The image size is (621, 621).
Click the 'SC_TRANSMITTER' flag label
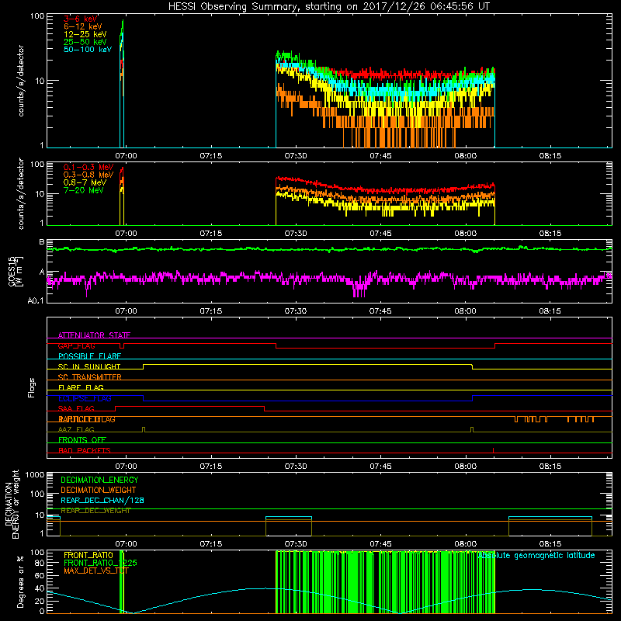click(x=90, y=377)
